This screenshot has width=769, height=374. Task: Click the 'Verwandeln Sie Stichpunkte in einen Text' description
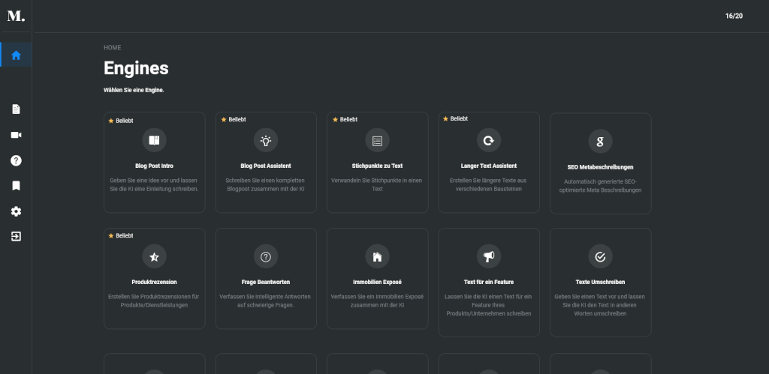coord(377,184)
